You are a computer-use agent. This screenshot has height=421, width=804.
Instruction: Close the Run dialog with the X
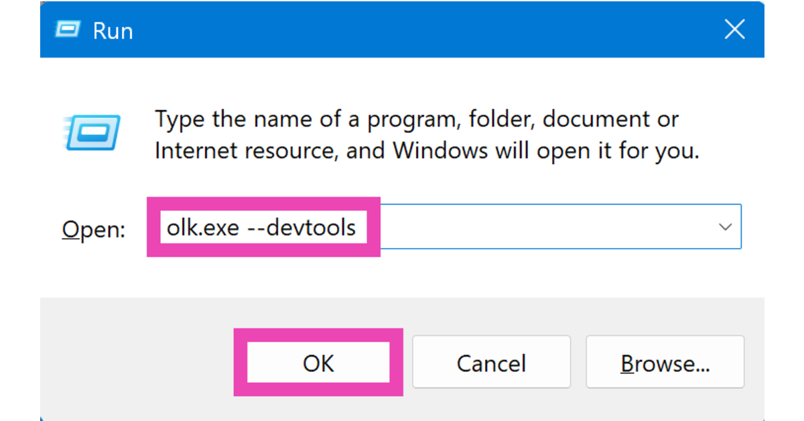734,29
